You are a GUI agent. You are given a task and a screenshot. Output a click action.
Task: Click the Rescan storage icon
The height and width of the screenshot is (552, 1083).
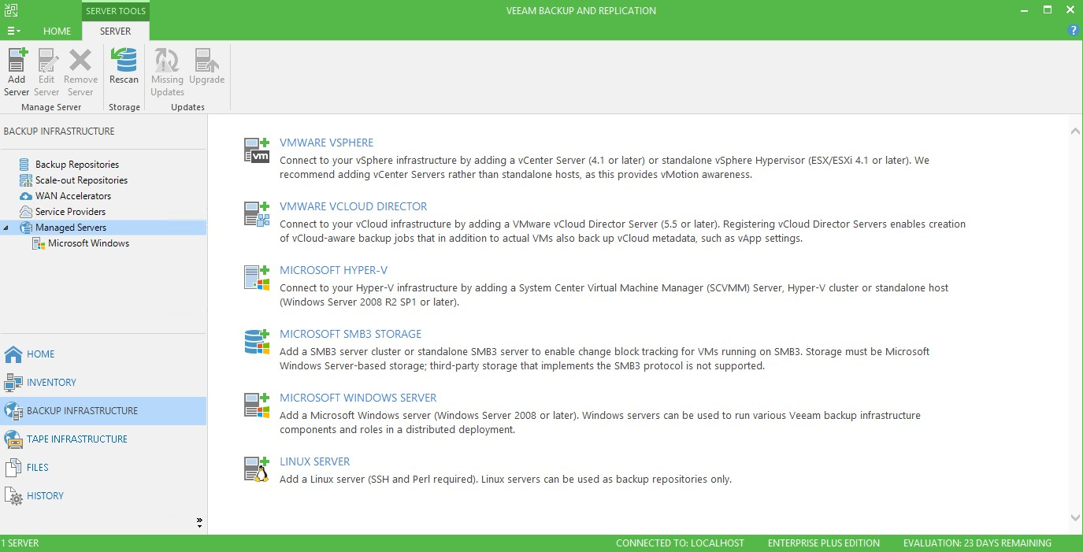124,61
